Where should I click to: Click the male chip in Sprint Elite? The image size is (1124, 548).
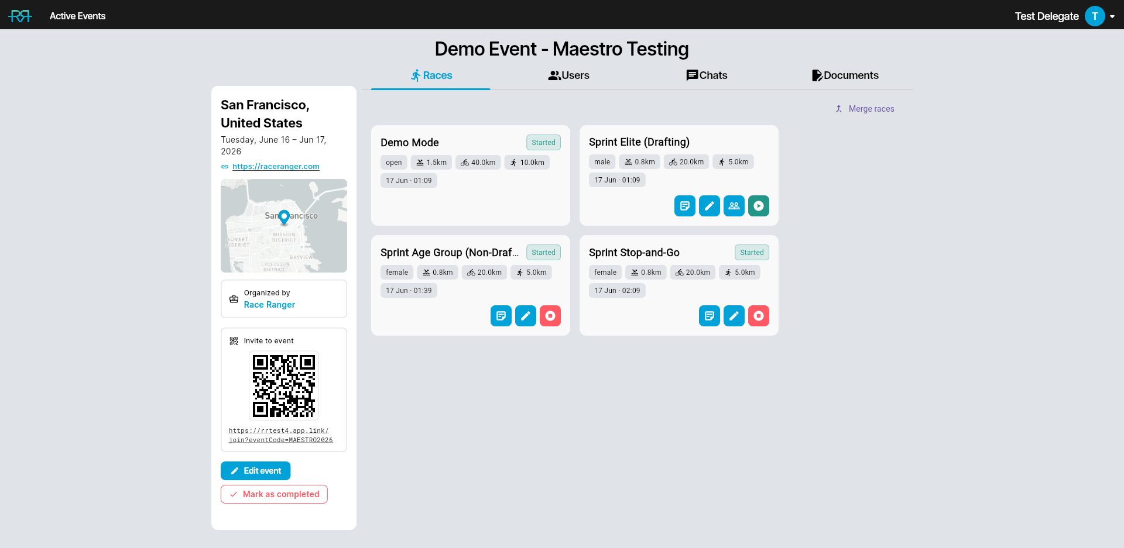602,162
